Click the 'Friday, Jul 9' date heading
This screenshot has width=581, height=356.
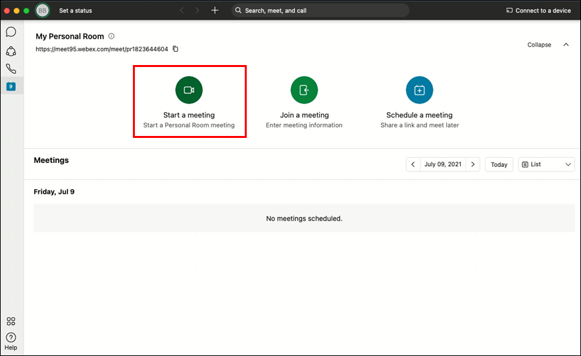[54, 192]
